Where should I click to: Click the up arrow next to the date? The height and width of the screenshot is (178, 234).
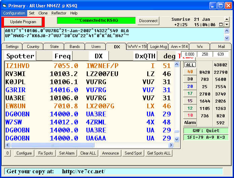click(227, 19)
